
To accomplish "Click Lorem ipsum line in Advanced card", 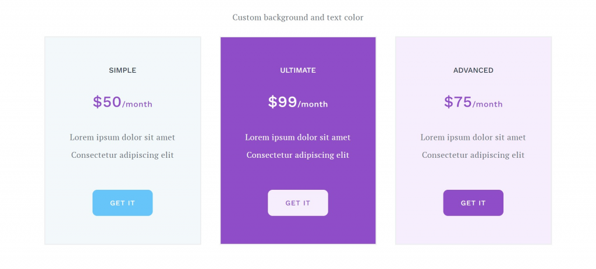I will [473, 137].
